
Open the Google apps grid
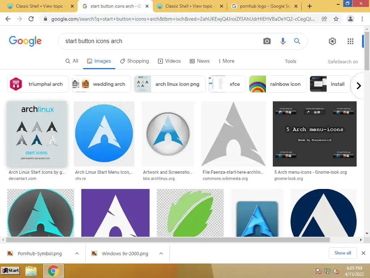point(350,41)
